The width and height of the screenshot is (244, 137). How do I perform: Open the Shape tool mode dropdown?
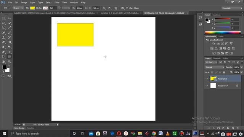click(18, 8)
